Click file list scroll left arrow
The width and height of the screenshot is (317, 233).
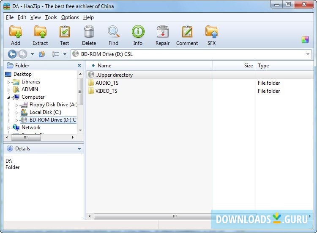90,216
